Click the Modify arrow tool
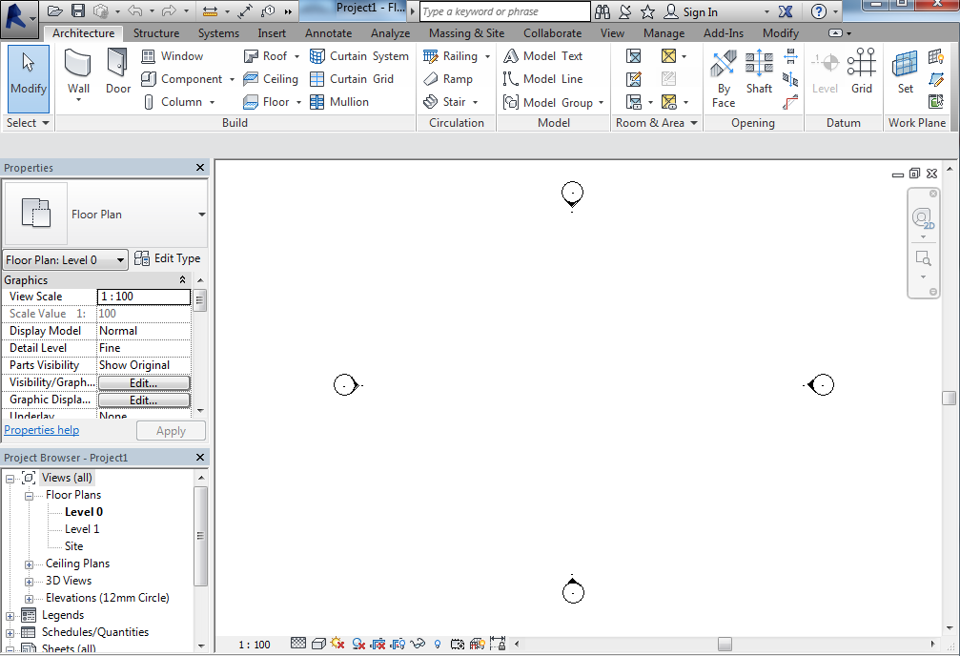The height and width of the screenshot is (656, 960). click(x=29, y=72)
